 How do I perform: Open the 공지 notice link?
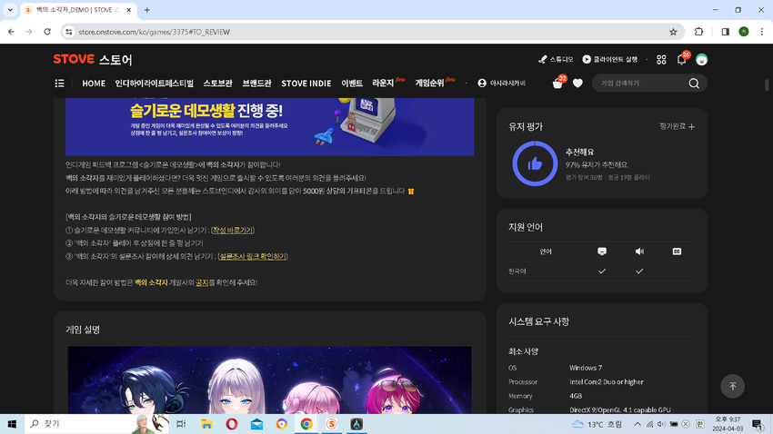pyautogui.click(x=202, y=282)
